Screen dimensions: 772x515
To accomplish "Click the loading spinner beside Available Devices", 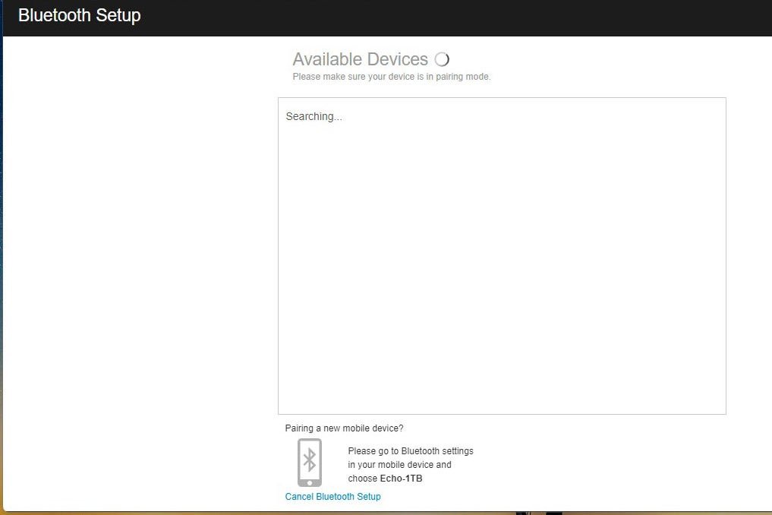I will pyautogui.click(x=442, y=59).
